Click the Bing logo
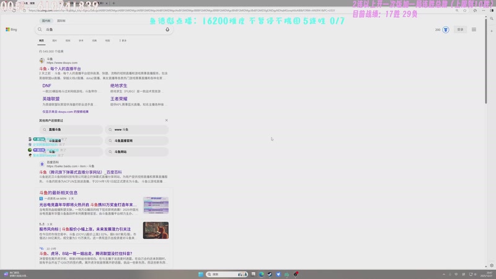 [x=11, y=29]
